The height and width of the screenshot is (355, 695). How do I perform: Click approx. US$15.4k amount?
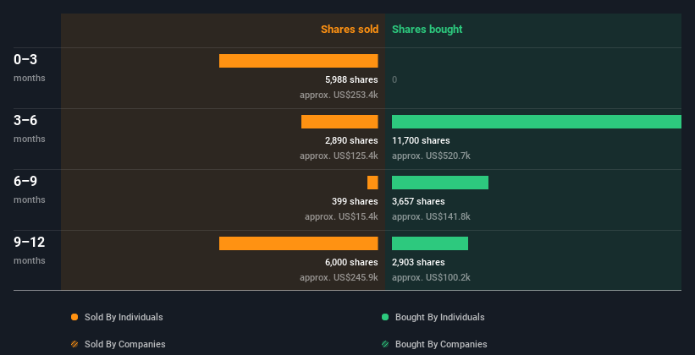point(341,216)
